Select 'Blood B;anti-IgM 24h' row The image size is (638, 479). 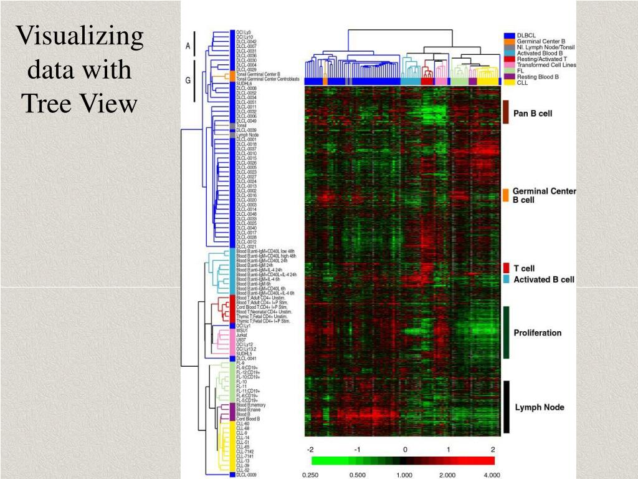click(x=254, y=265)
